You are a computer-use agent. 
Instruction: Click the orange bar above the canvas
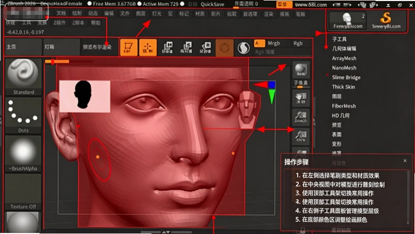pos(57,61)
